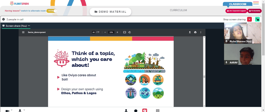Click Richa Sharma's microphone indicator
This screenshot has height=112, width=265.
point(227,41)
